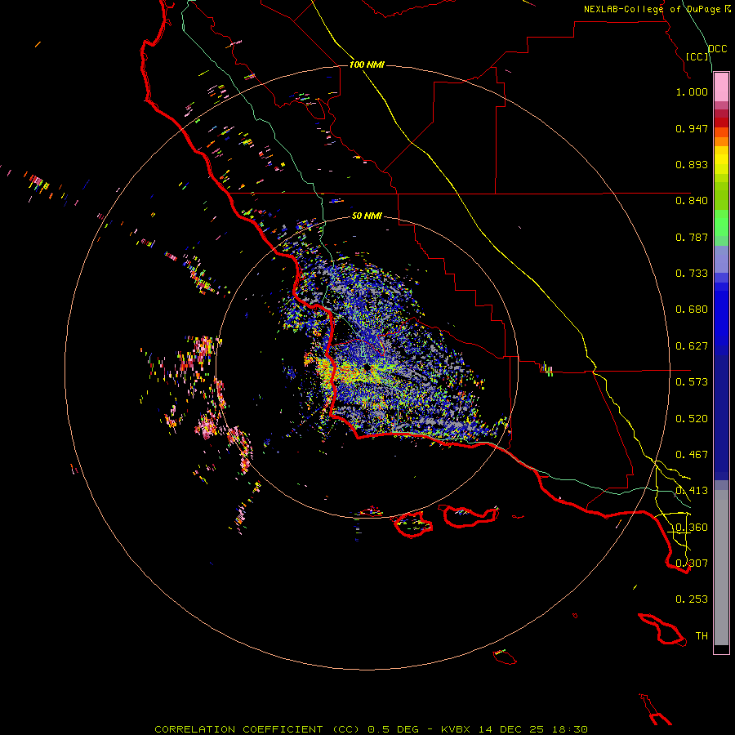Viewport: 735px width, 735px height.
Task: Select the 0.467 scale value
Action: [692, 455]
